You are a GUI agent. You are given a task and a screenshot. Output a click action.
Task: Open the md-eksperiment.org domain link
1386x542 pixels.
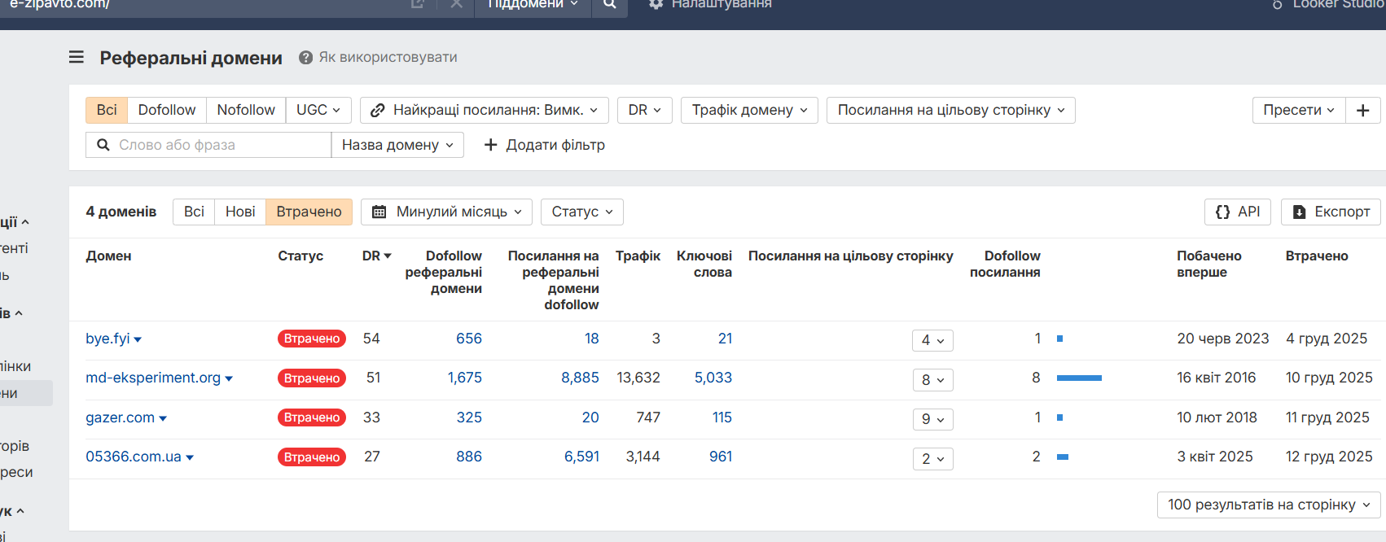pyautogui.click(x=153, y=378)
